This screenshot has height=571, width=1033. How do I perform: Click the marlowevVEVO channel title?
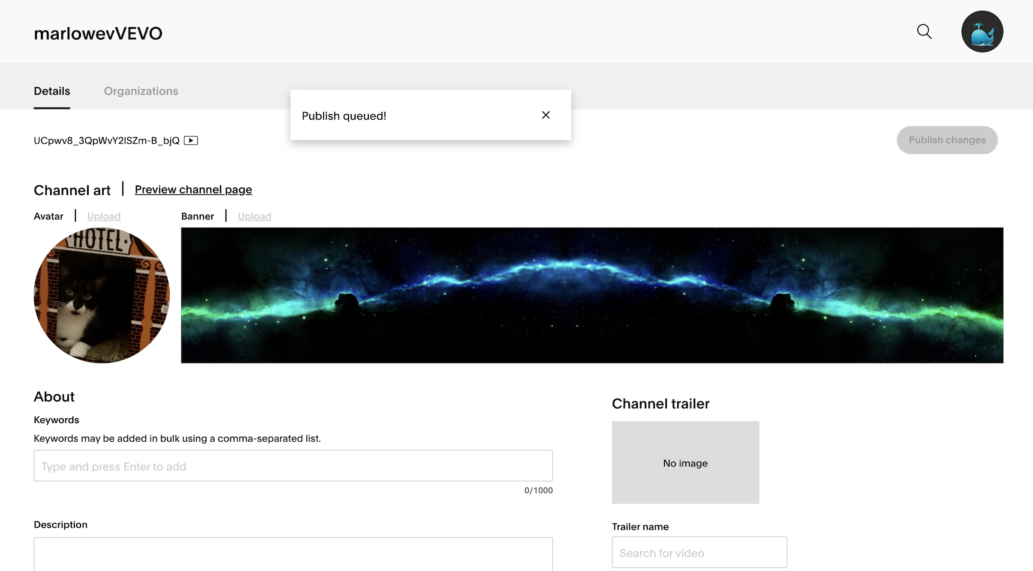[x=98, y=33]
